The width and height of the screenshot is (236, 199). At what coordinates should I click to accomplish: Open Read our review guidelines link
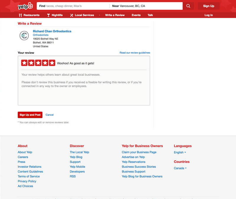135,53
